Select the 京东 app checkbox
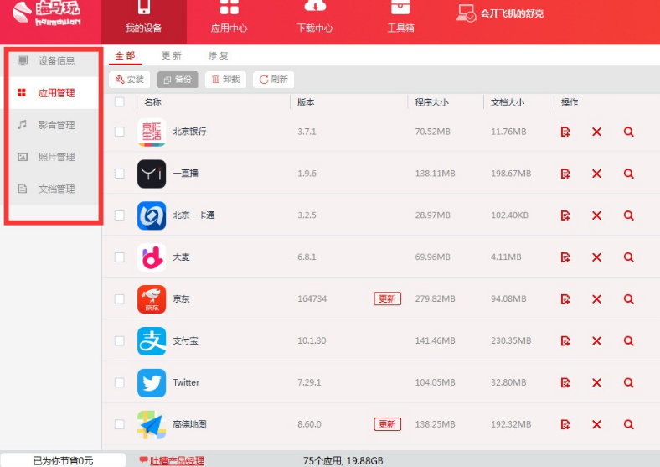This screenshot has width=660, height=467. point(120,299)
